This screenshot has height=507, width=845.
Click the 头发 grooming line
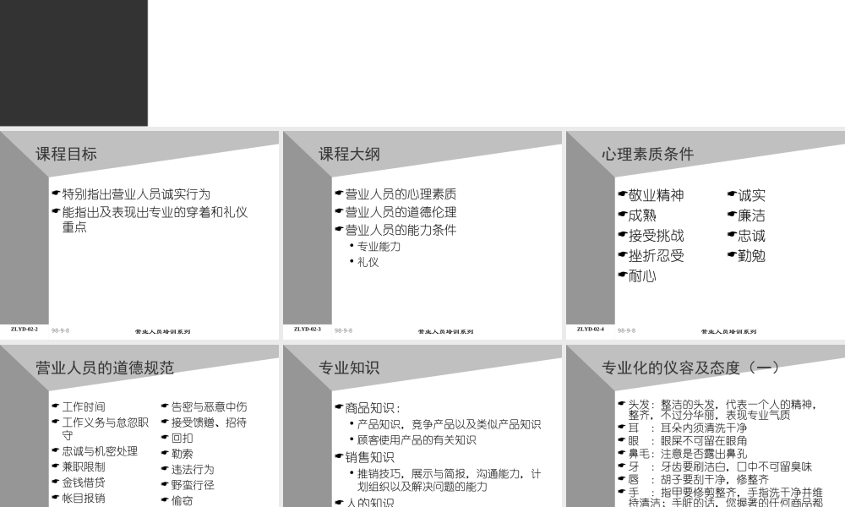pos(722,410)
